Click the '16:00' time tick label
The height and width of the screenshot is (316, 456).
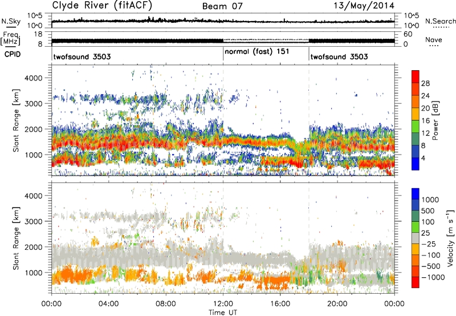coord(280,304)
